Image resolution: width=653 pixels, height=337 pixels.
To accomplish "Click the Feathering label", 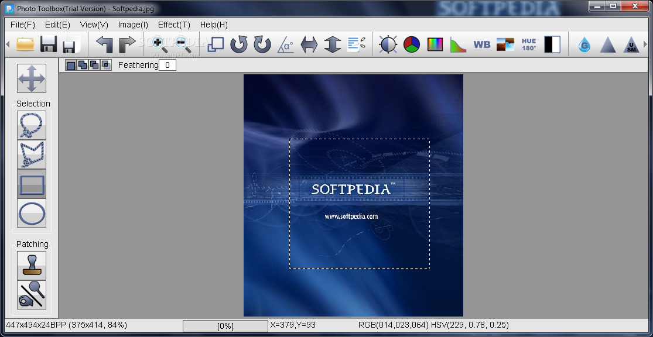I will tap(138, 65).
